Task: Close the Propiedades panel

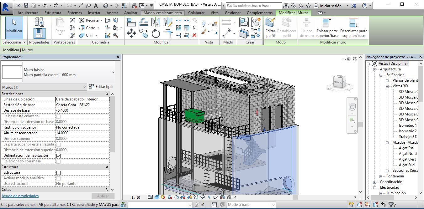Action: 118,57
